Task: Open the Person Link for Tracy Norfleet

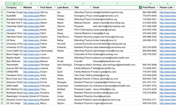Action: (x=168, y=89)
